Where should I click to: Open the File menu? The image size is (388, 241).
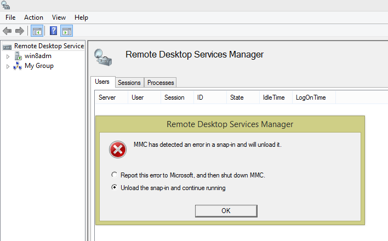[10, 18]
